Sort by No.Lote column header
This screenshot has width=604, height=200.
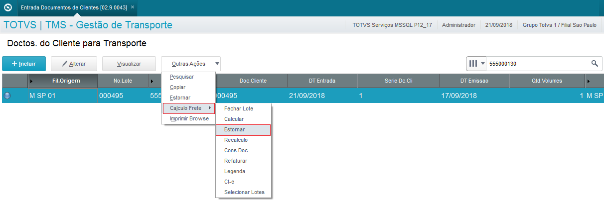click(123, 81)
